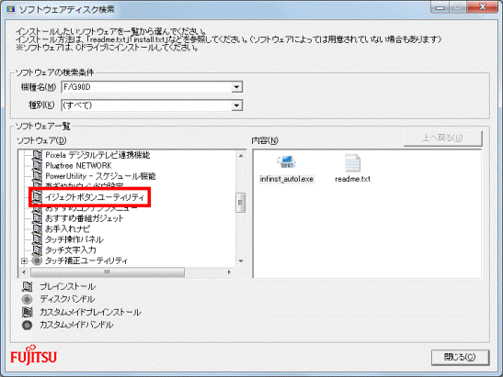Click the horizontal scrollbar right arrow
Viewport: 503px width, 377px height.
coord(229,272)
